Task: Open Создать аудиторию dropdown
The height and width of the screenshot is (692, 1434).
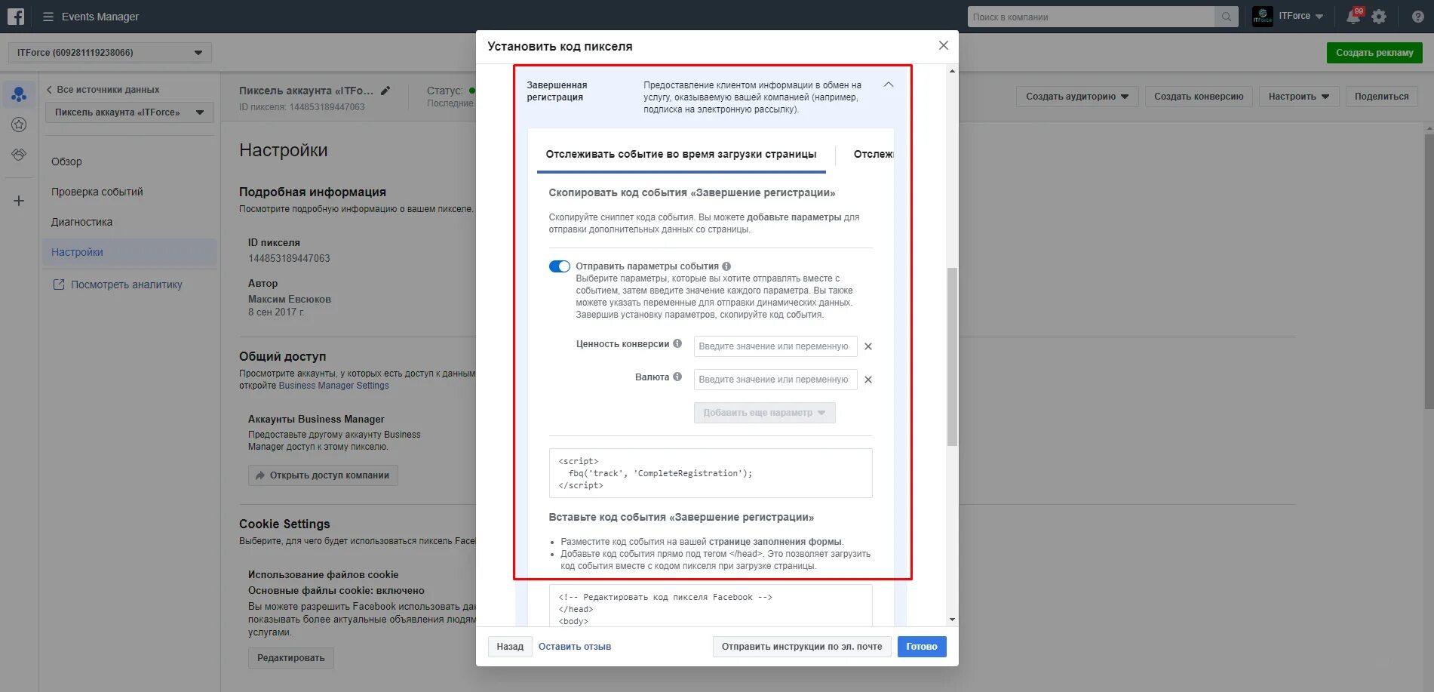Action: 1077,97
